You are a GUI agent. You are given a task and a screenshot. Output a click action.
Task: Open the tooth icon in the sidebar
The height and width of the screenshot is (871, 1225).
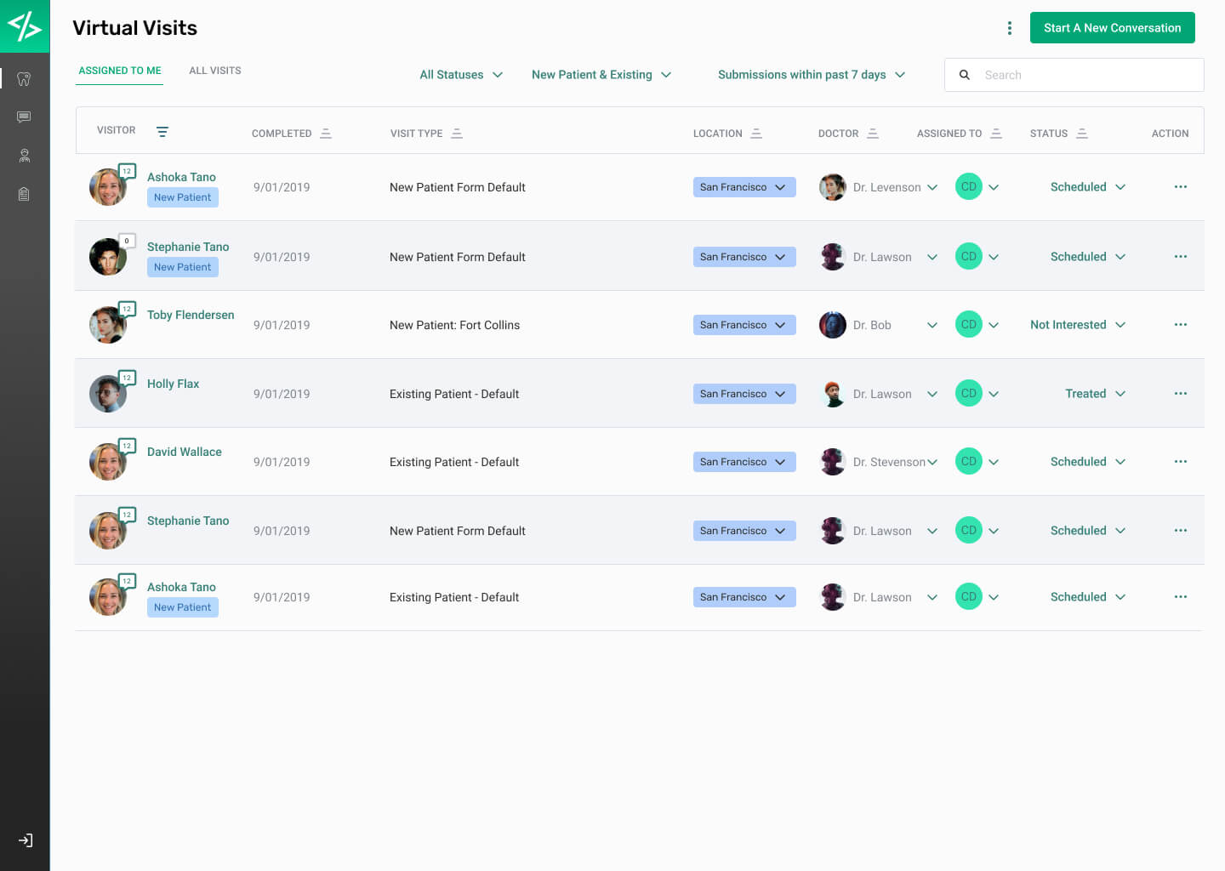[24, 79]
